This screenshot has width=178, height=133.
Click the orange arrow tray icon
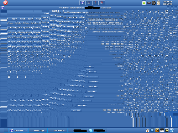[x=157, y=131]
